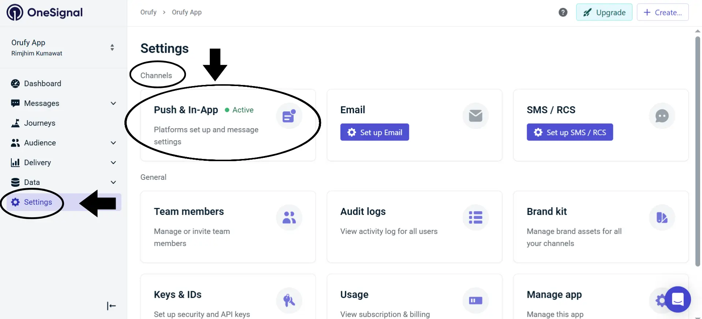Viewport: 702px width, 319px height.
Task: Click 'Manage or invite team members' text
Action: (x=192, y=237)
